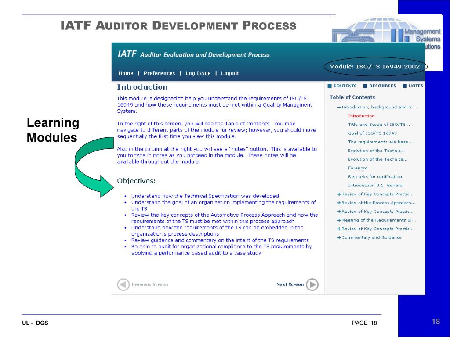Select Log Issue in the navigation bar
The width and height of the screenshot is (450, 337).
tap(198, 73)
